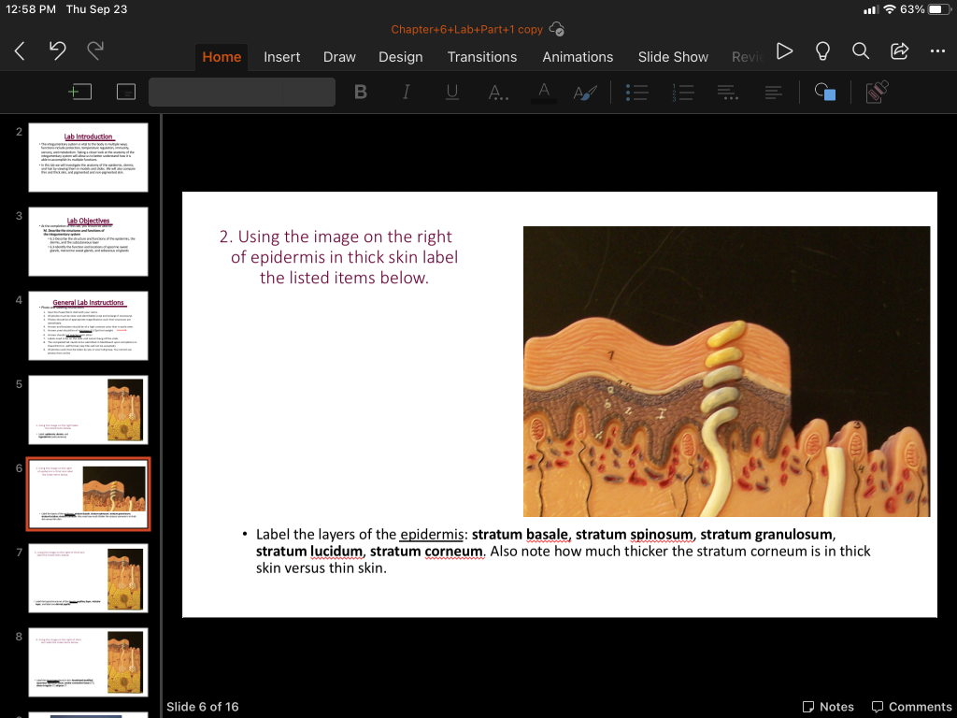The height and width of the screenshot is (718, 957).
Task: Select slide 3 Lab Objectives thumbnail
Action: point(88,241)
